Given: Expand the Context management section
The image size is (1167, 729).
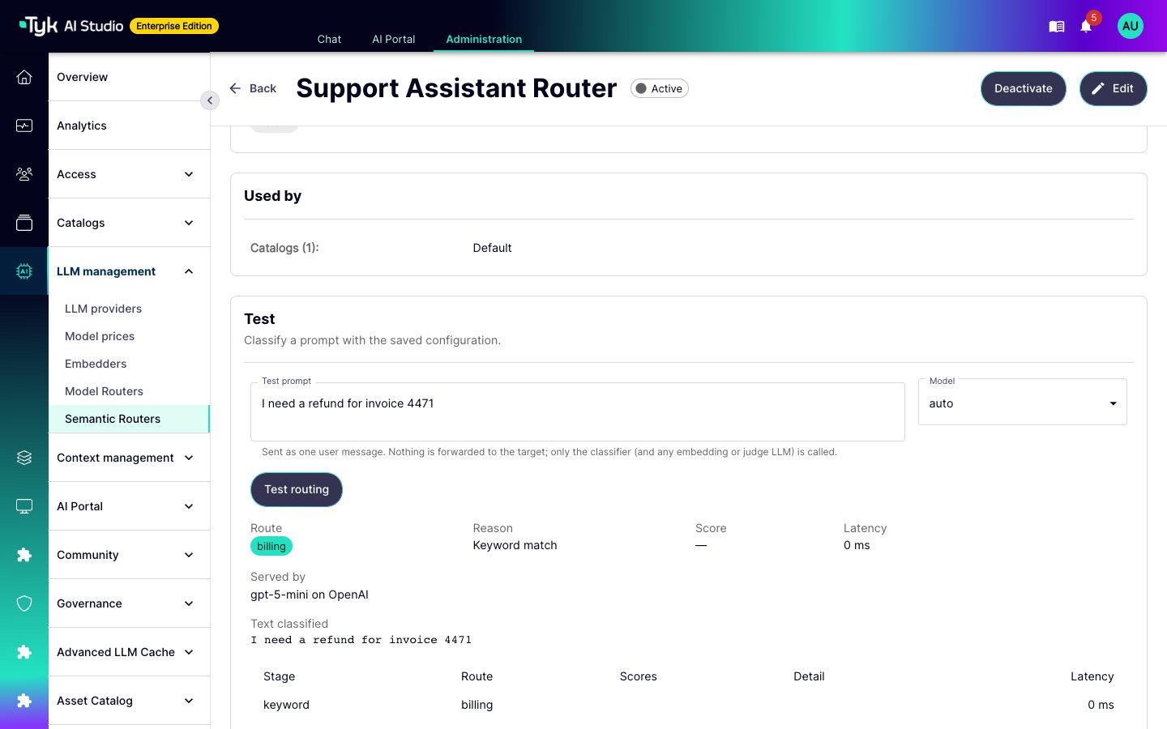Looking at the screenshot, I should (189, 458).
